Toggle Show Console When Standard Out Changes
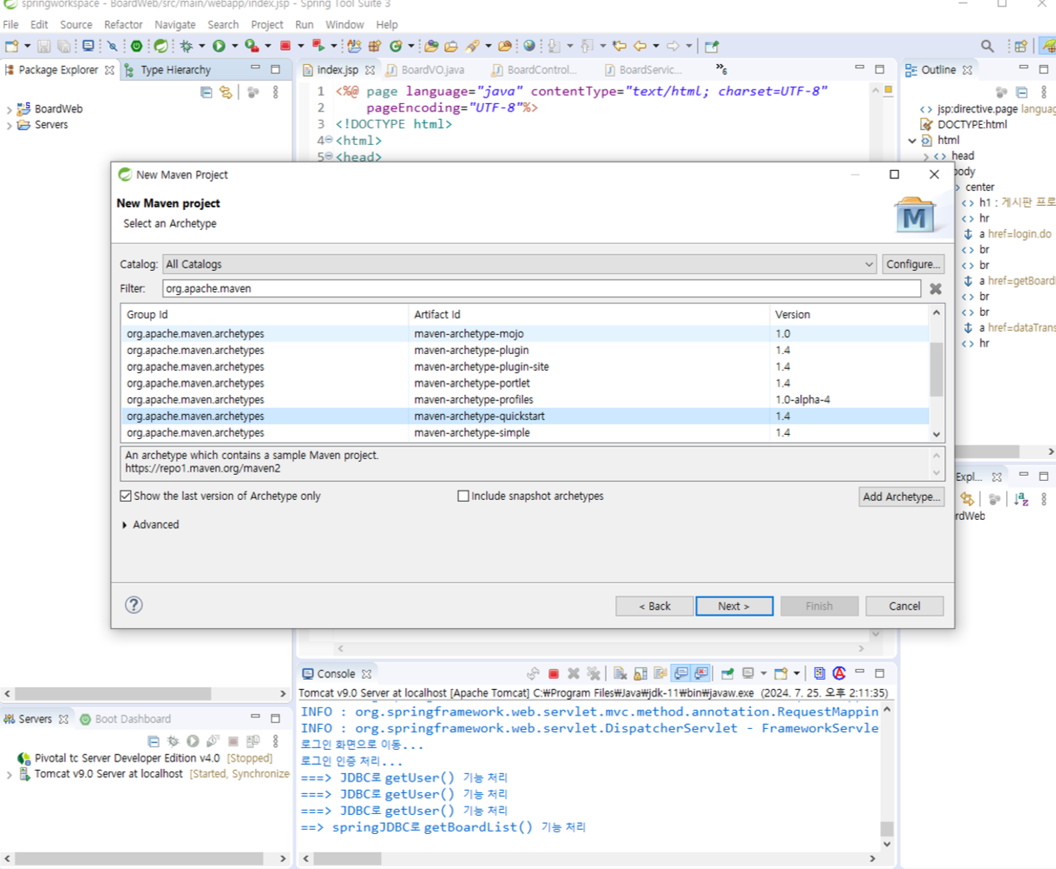Image resolution: width=1056 pixels, height=869 pixels. pyautogui.click(x=681, y=673)
